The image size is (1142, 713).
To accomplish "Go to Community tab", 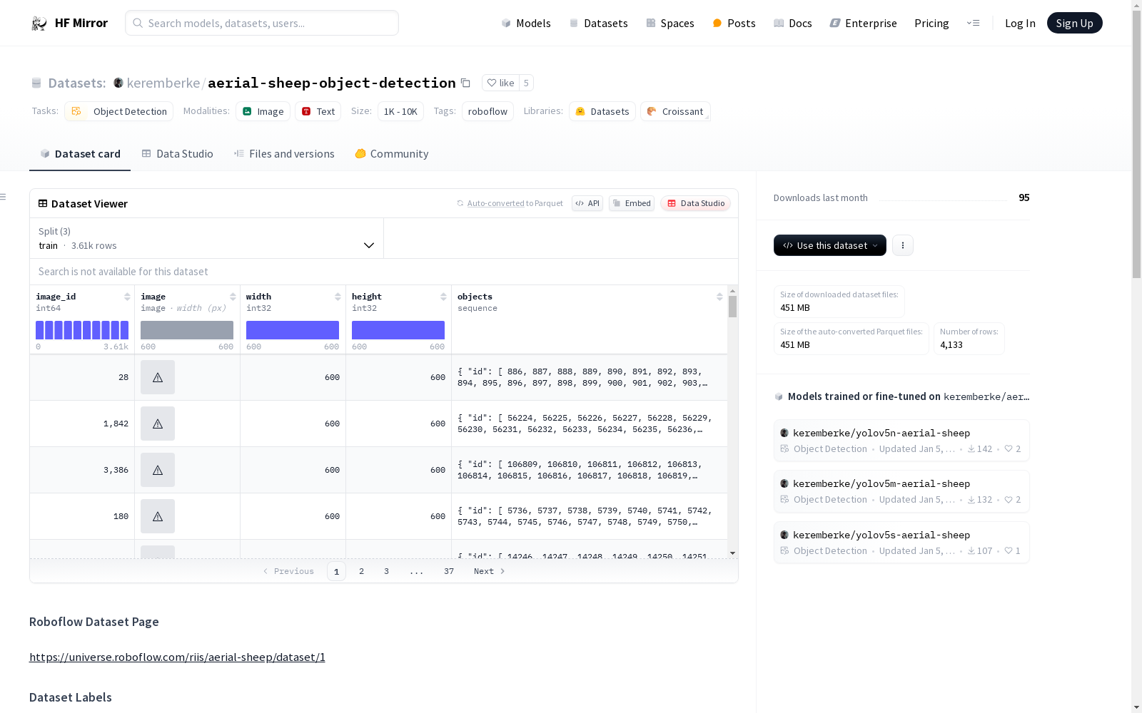I will (392, 154).
